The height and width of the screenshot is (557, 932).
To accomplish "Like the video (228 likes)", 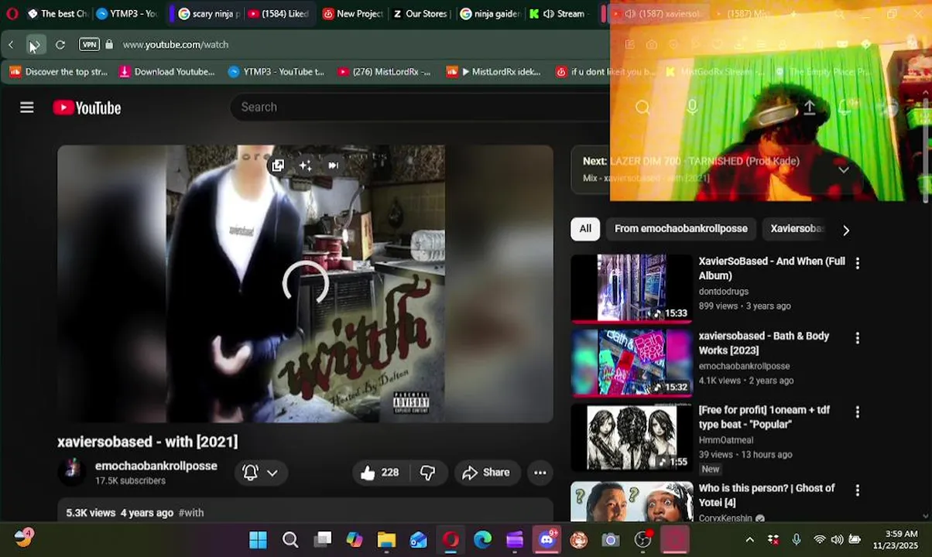I will (379, 473).
